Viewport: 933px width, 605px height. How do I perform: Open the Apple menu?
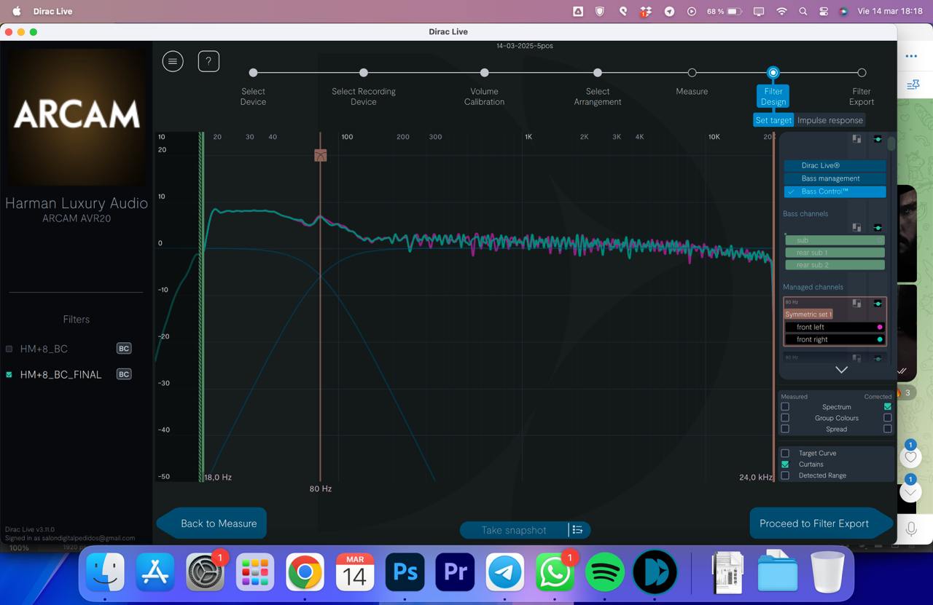[17, 12]
